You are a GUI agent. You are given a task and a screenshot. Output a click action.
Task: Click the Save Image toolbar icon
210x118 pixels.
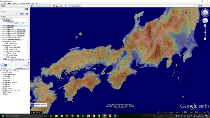click(76, 6)
